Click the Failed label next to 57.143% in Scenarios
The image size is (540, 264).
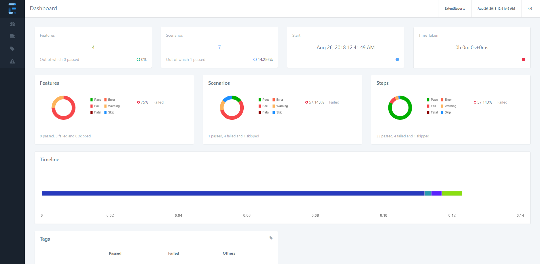pyautogui.click(x=334, y=102)
